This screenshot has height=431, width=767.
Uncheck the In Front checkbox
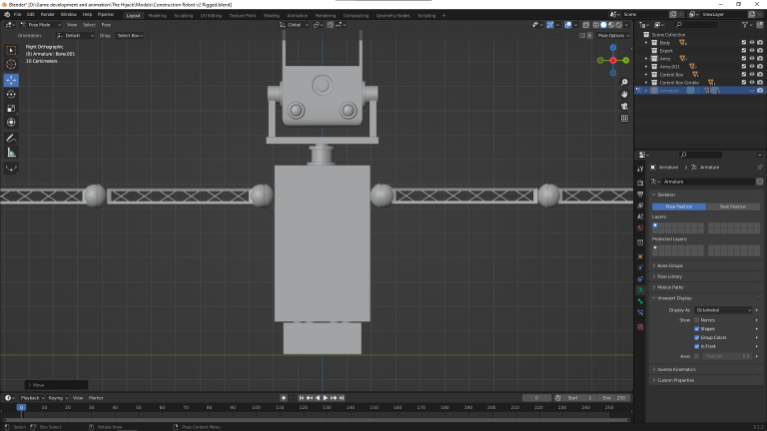pyautogui.click(x=697, y=346)
